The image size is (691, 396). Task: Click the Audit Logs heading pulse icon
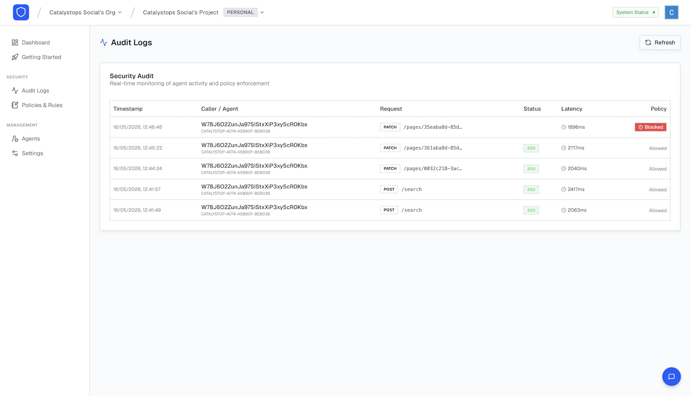click(x=104, y=42)
